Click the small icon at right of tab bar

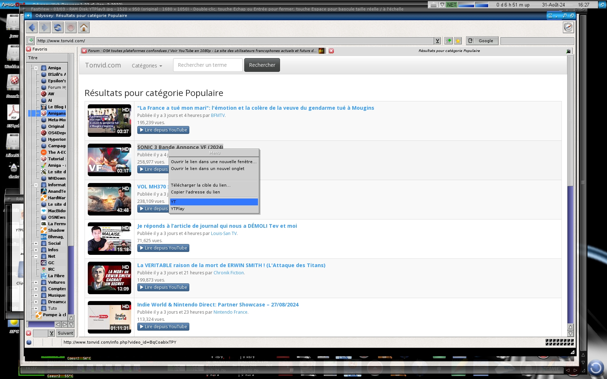pos(568,51)
